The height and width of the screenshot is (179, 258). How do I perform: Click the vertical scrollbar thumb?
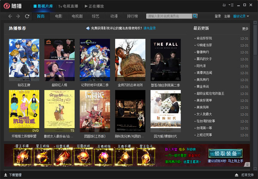[x=255, y=39]
